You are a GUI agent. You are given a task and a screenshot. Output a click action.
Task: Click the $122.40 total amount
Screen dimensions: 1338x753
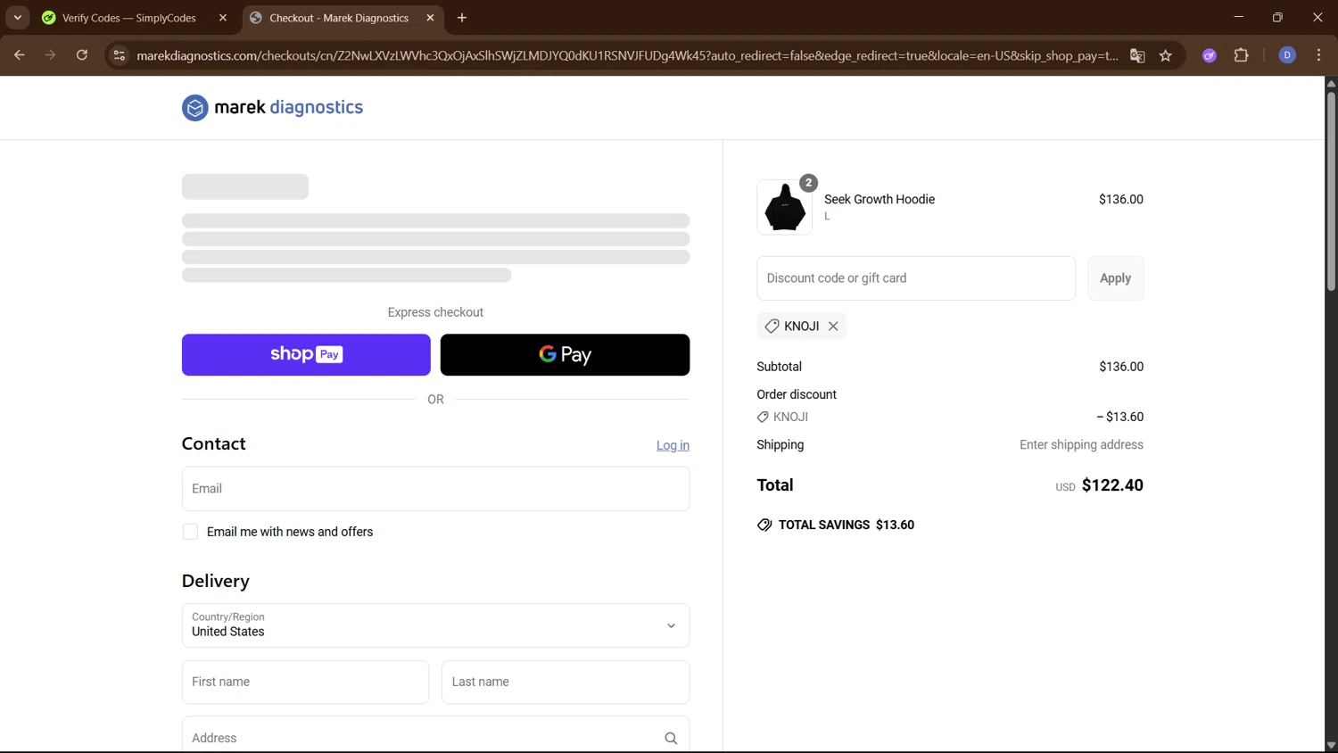(1112, 485)
